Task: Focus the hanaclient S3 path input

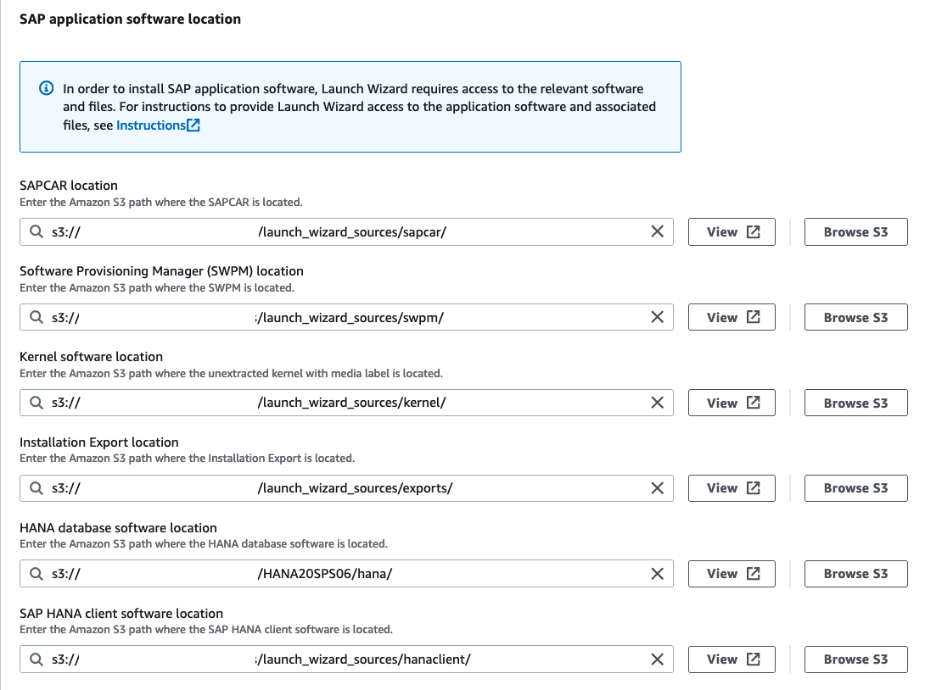Action: click(x=346, y=659)
